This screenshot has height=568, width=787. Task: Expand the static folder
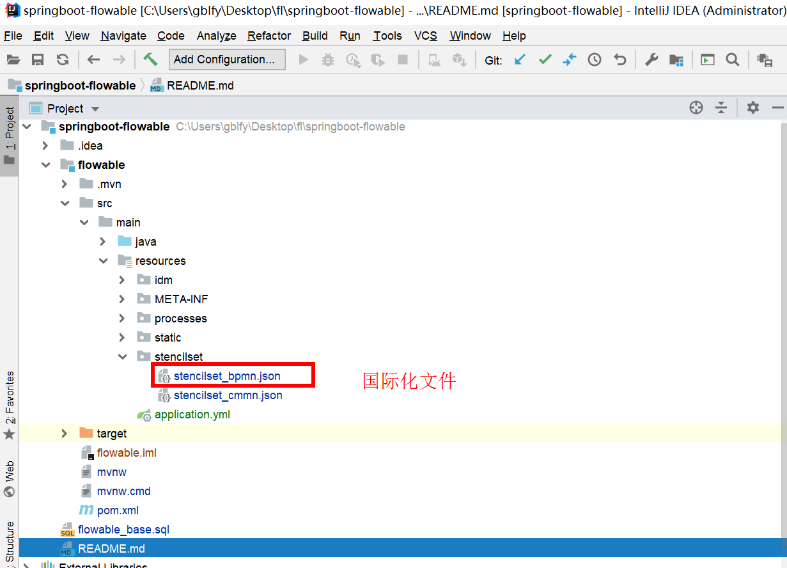tap(123, 338)
